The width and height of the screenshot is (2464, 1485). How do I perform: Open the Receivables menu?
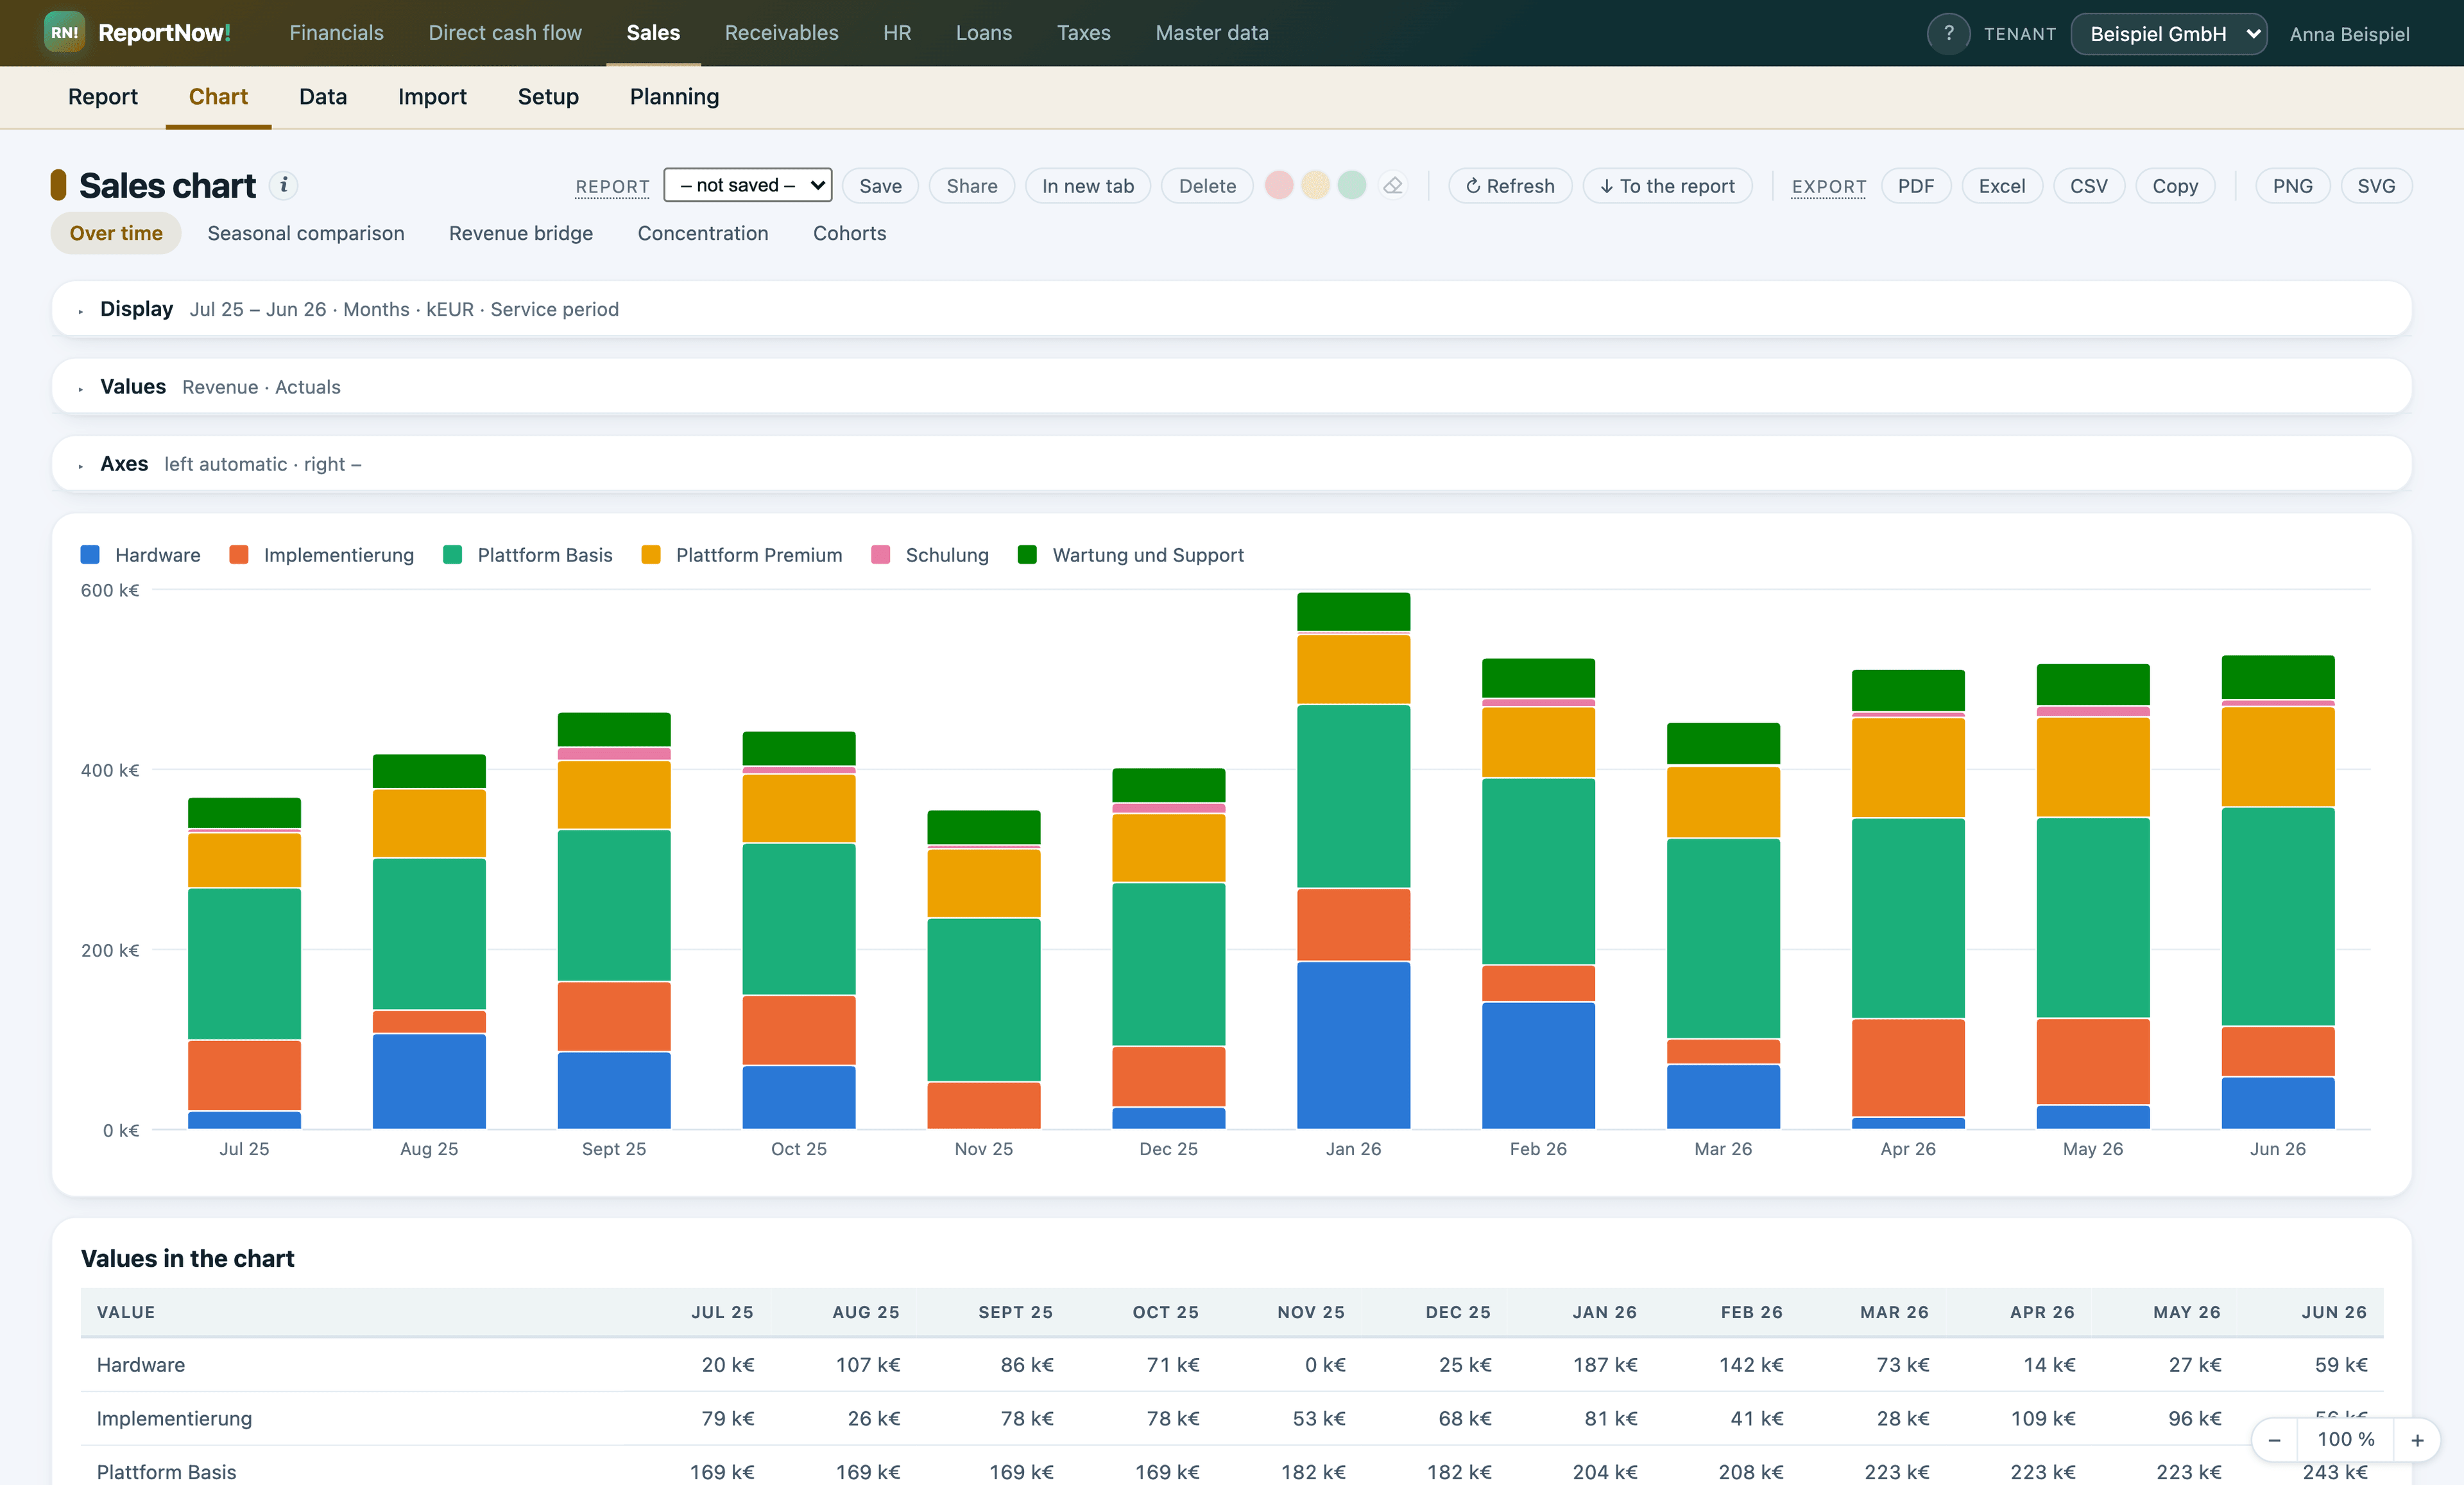(781, 33)
